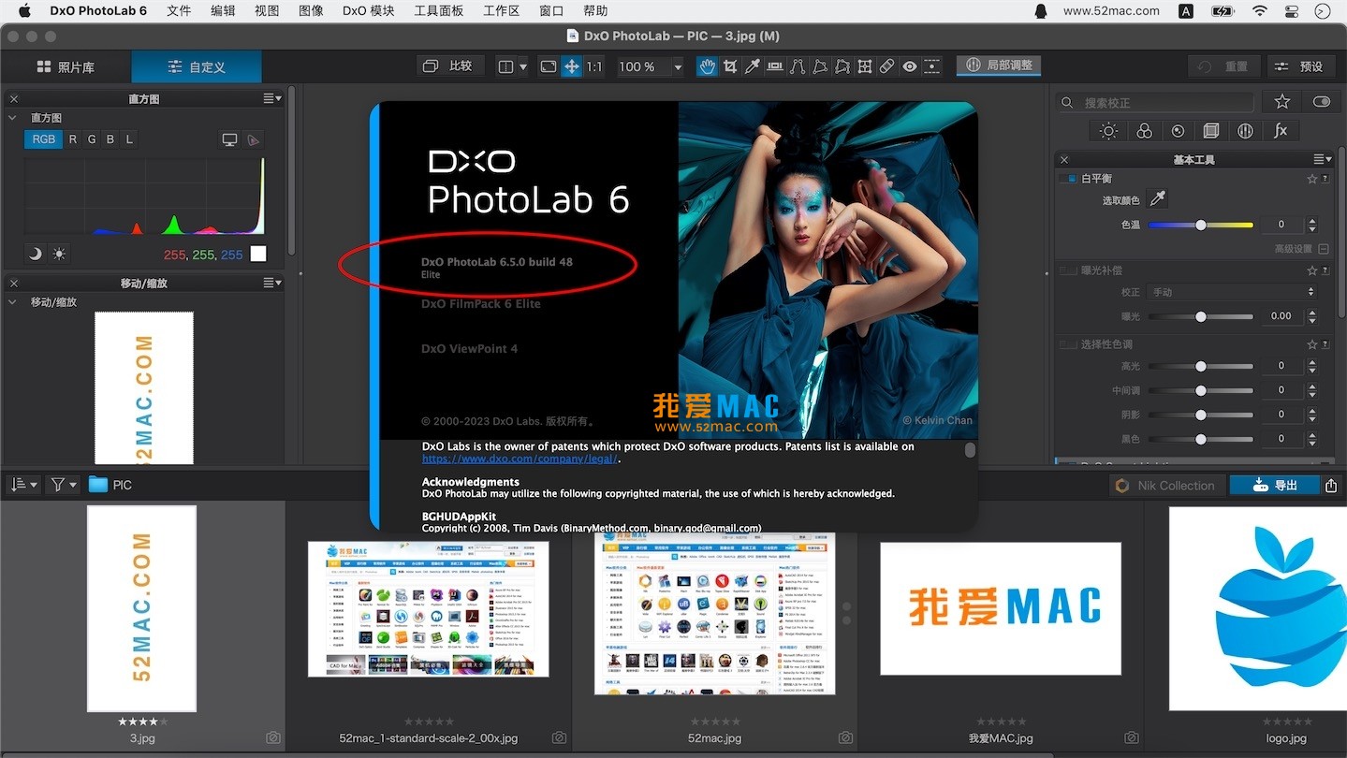This screenshot has width=1347, height=758.
Task: Select the repair bandage tool
Action: (x=886, y=66)
